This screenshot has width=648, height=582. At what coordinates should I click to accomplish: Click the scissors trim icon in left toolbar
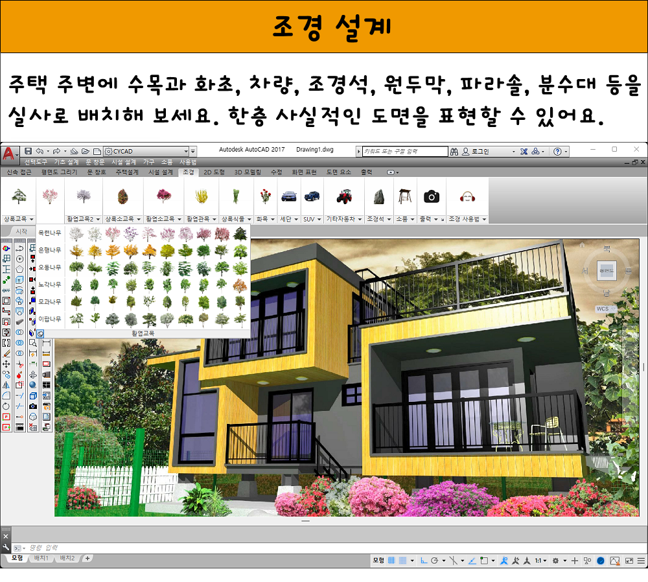point(19,365)
